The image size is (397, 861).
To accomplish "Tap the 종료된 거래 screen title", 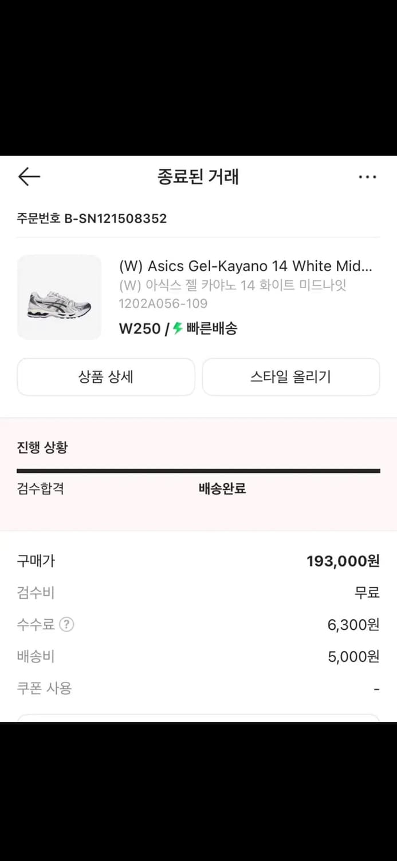I will (198, 177).
